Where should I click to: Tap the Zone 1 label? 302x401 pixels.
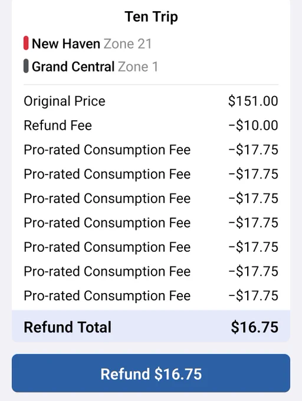click(138, 67)
